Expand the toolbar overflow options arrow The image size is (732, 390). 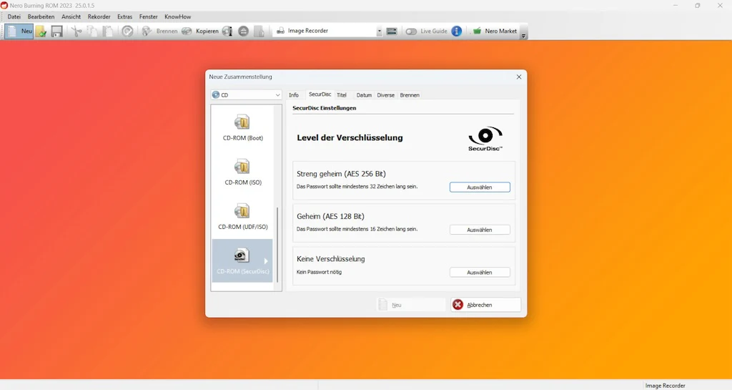coord(523,35)
